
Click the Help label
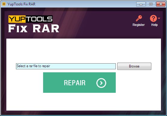point(154,25)
